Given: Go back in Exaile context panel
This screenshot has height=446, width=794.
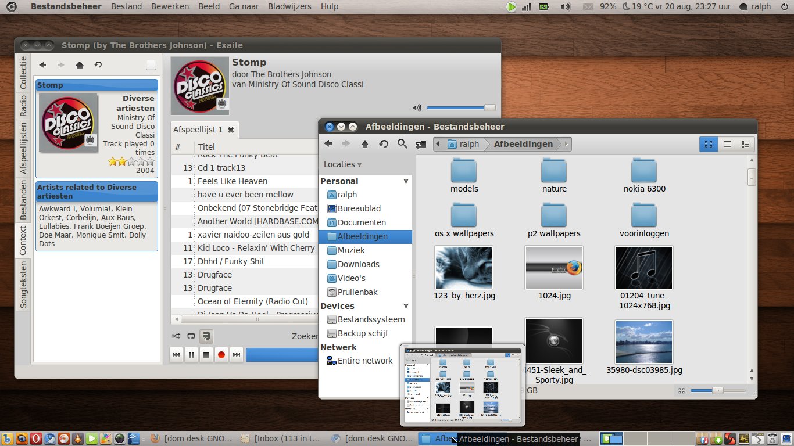Looking at the screenshot, I should 43,65.
